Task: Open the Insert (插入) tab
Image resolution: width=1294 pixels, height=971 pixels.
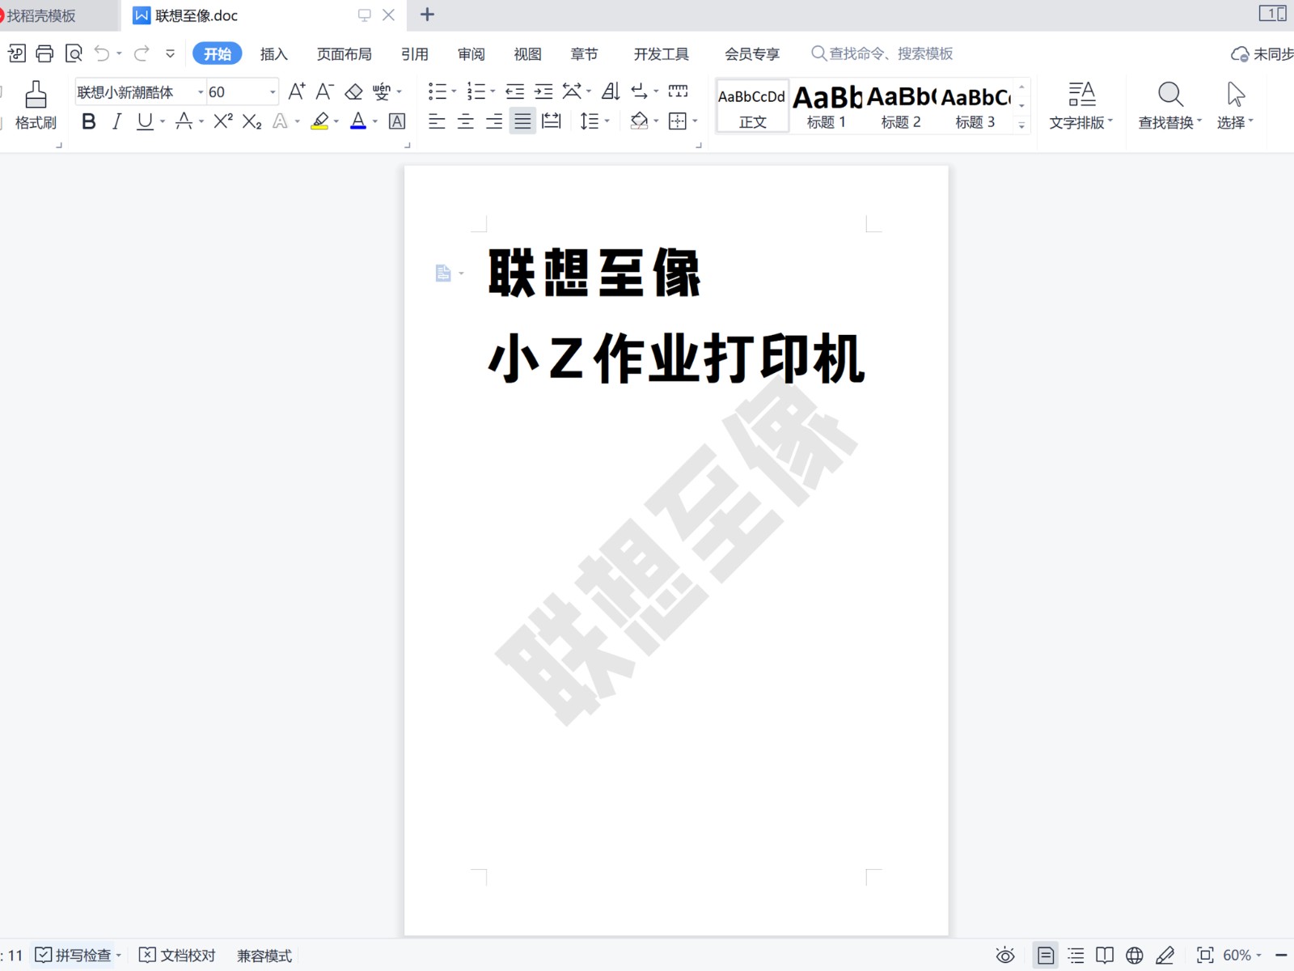Action: click(273, 54)
